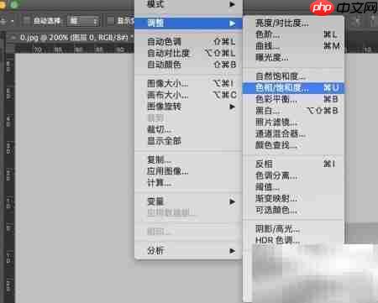The image size is (378, 303).
Task: Open 应用图像... menu item
Action: pyautogui.click(x=188, y=171)
